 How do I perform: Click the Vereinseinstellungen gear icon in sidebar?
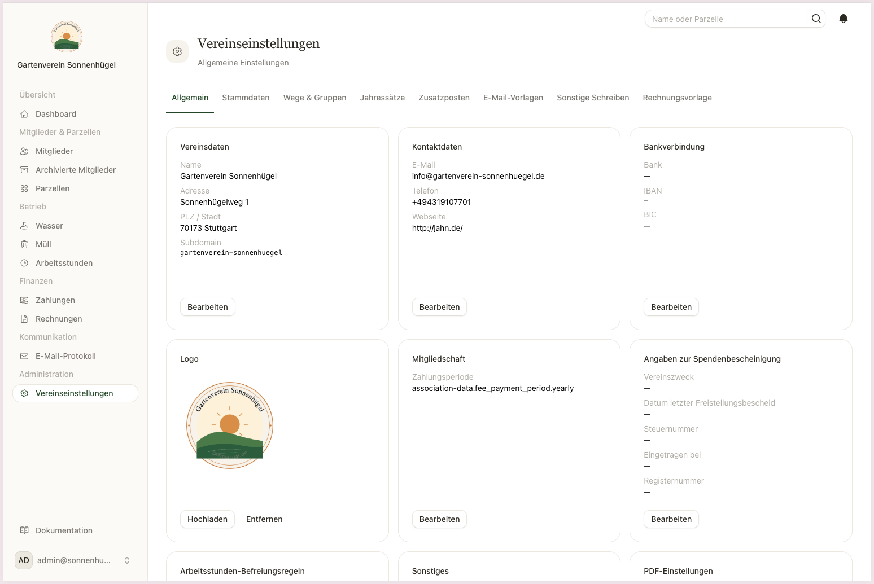(24, 393)
